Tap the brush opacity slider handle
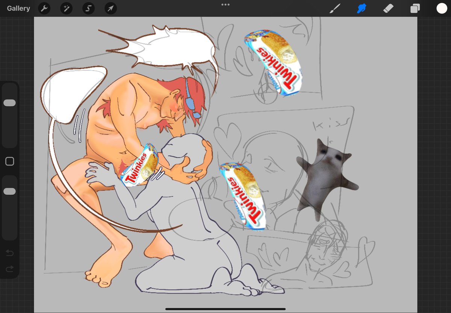The width and height of the screenshot is (451, 313). 10,191
